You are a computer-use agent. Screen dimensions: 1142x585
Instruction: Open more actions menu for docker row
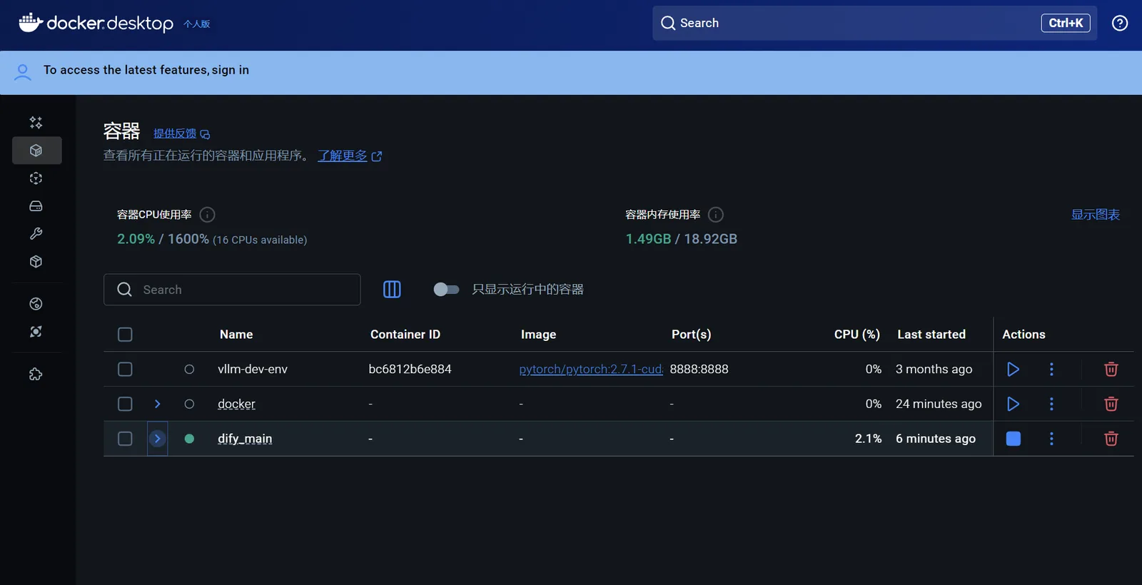(x=1051, y=404)
